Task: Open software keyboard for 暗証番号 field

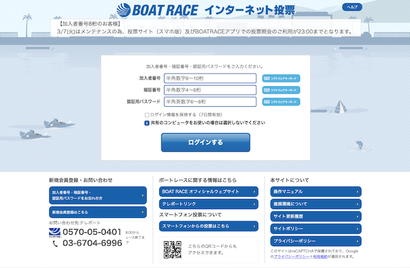Action: (281, 90)
